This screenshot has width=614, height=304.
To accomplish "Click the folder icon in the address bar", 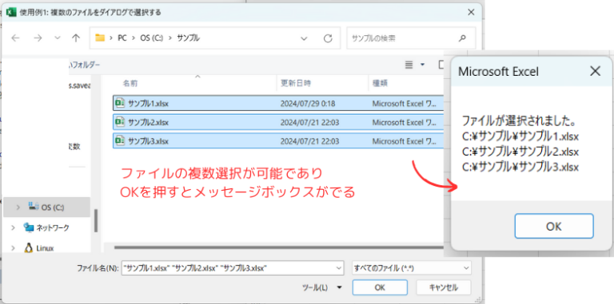I will pos(100,38).
